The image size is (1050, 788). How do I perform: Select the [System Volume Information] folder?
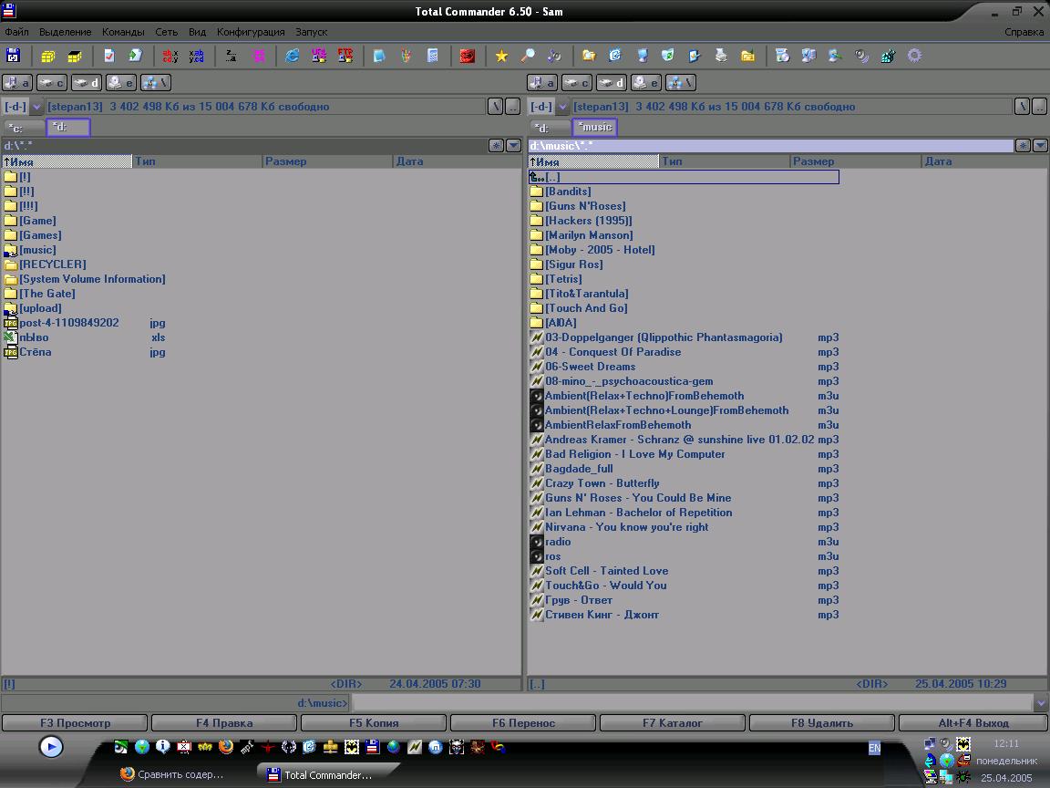(x=85, y=279)
